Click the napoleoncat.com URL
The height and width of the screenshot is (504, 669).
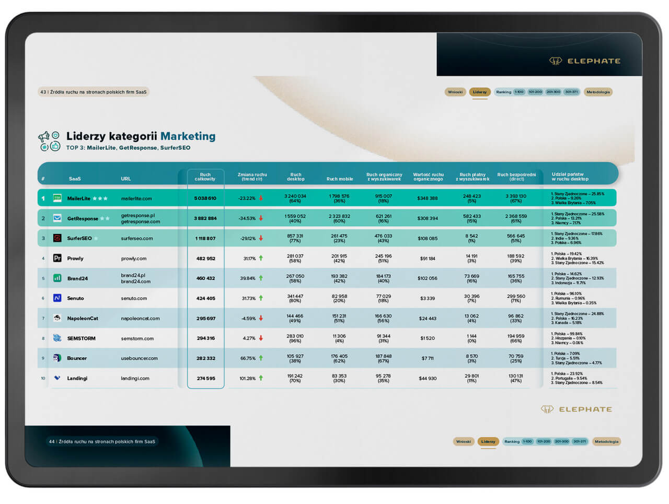click(140, 318)
